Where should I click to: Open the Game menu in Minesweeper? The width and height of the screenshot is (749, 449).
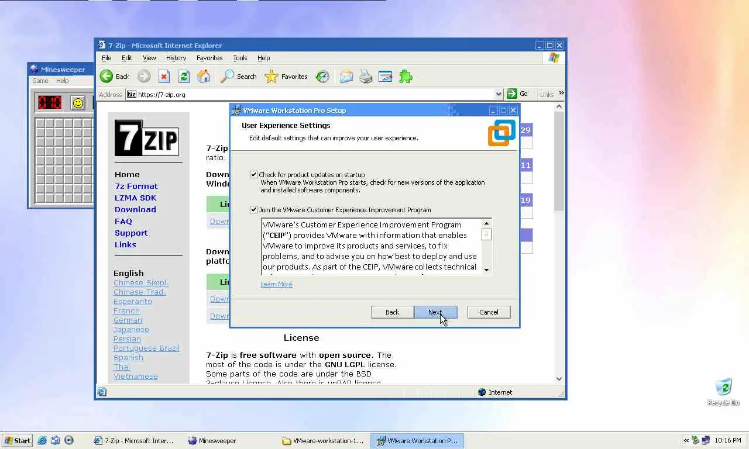[x=40, y=81]
